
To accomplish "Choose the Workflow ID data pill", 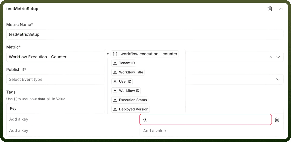I will 126,91.
